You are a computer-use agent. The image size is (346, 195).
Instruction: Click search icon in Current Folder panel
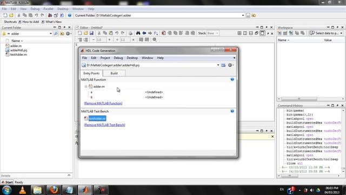tap(56, 34)
